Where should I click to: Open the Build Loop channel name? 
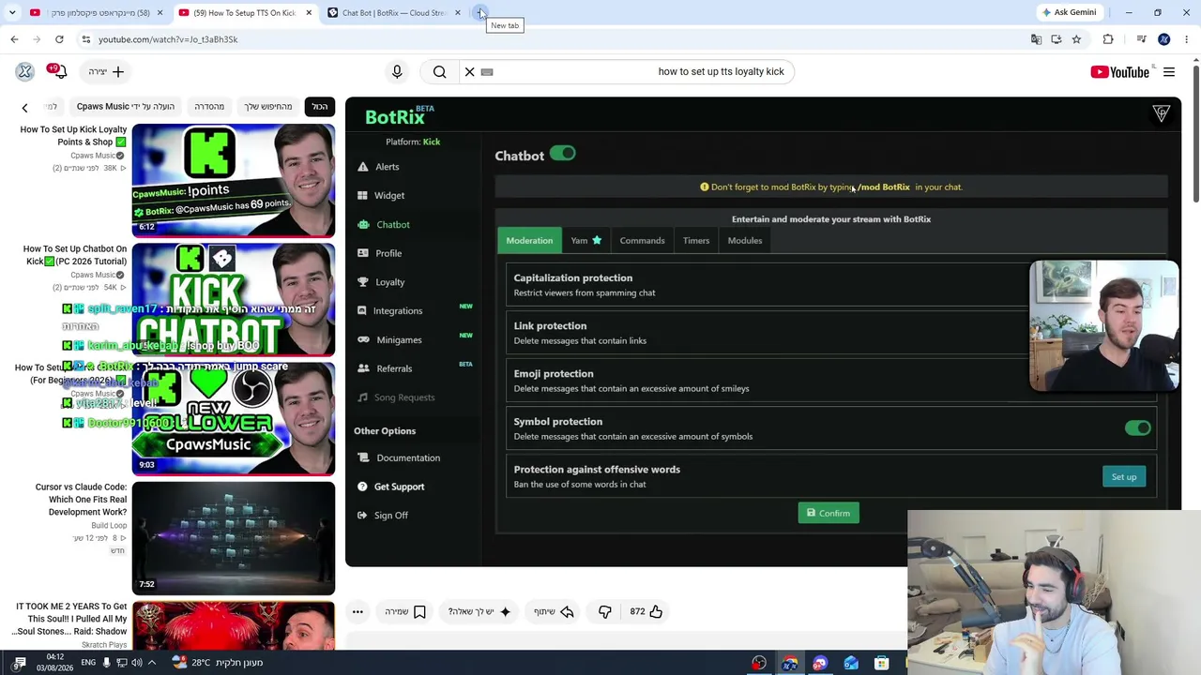[109, 526]
